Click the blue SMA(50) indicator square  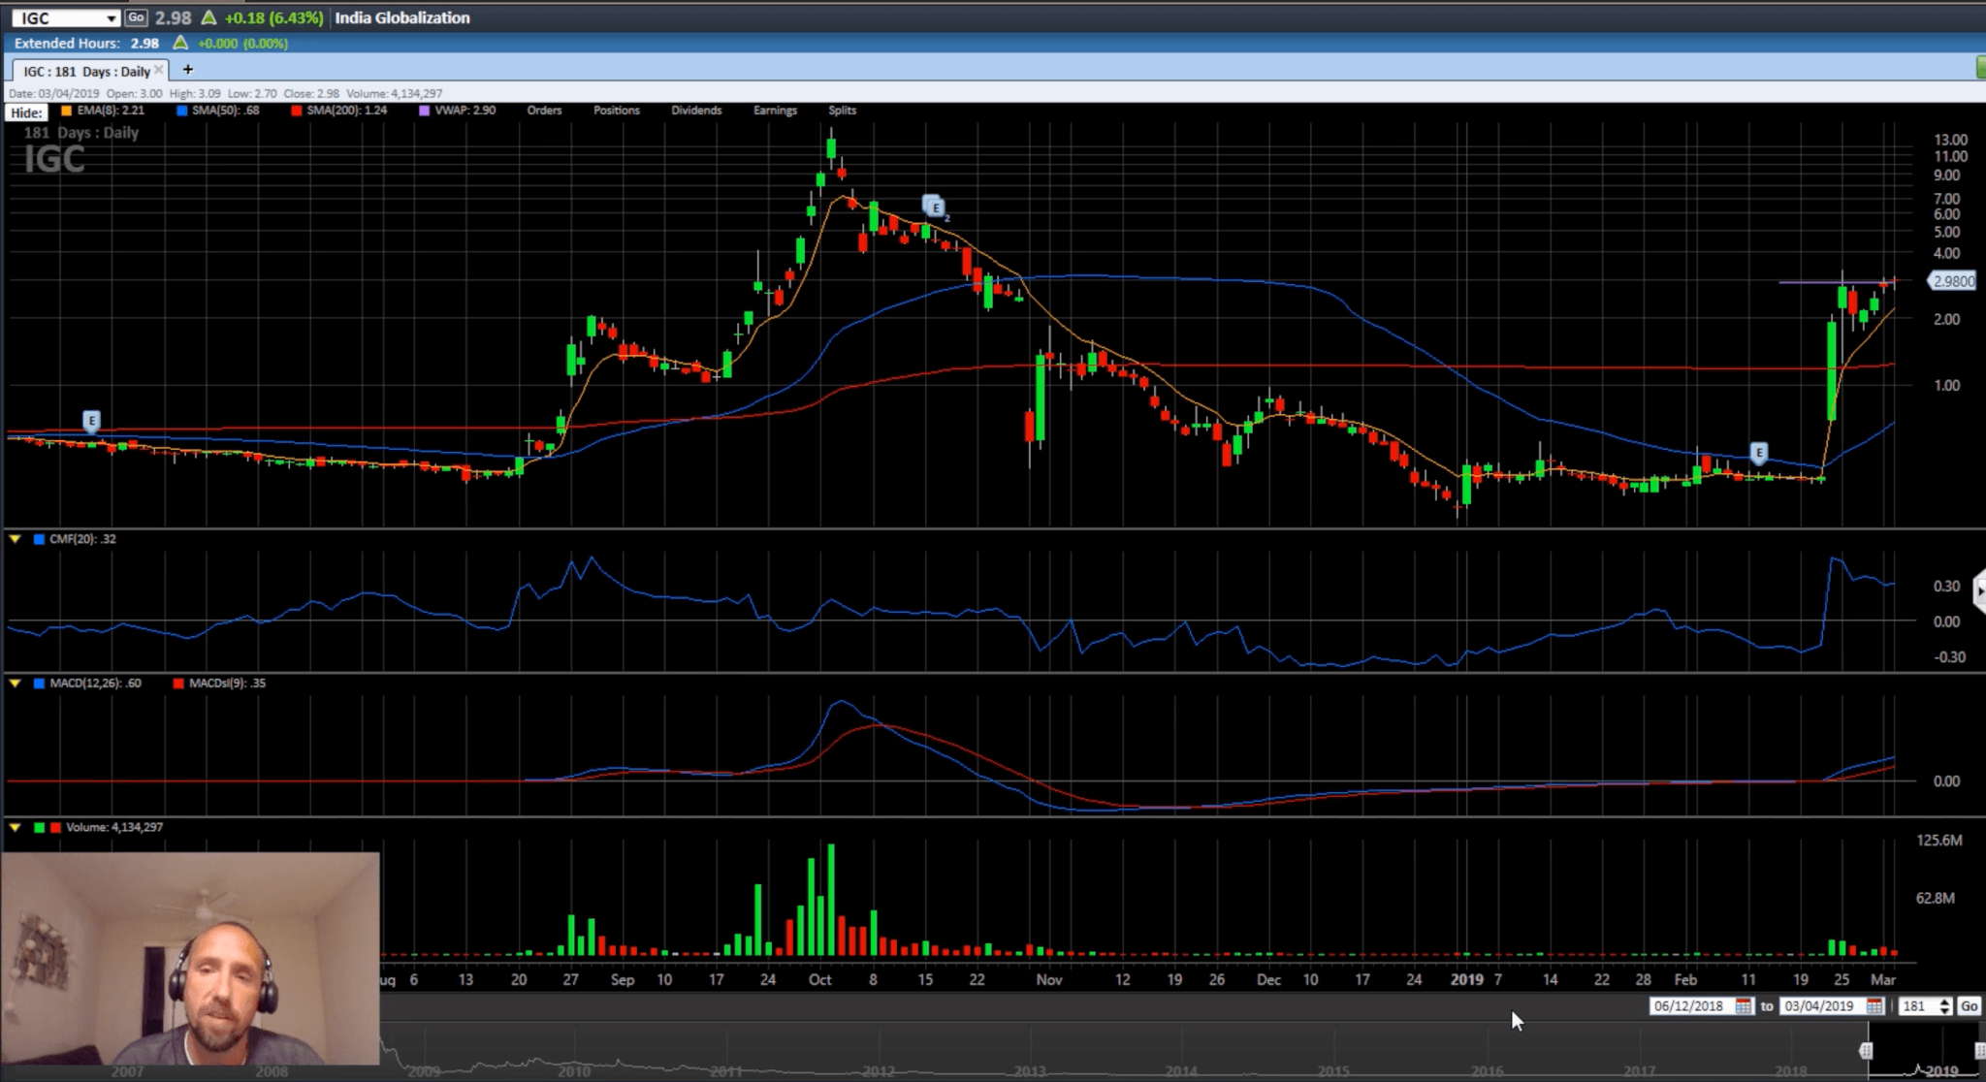pos(181,111)
